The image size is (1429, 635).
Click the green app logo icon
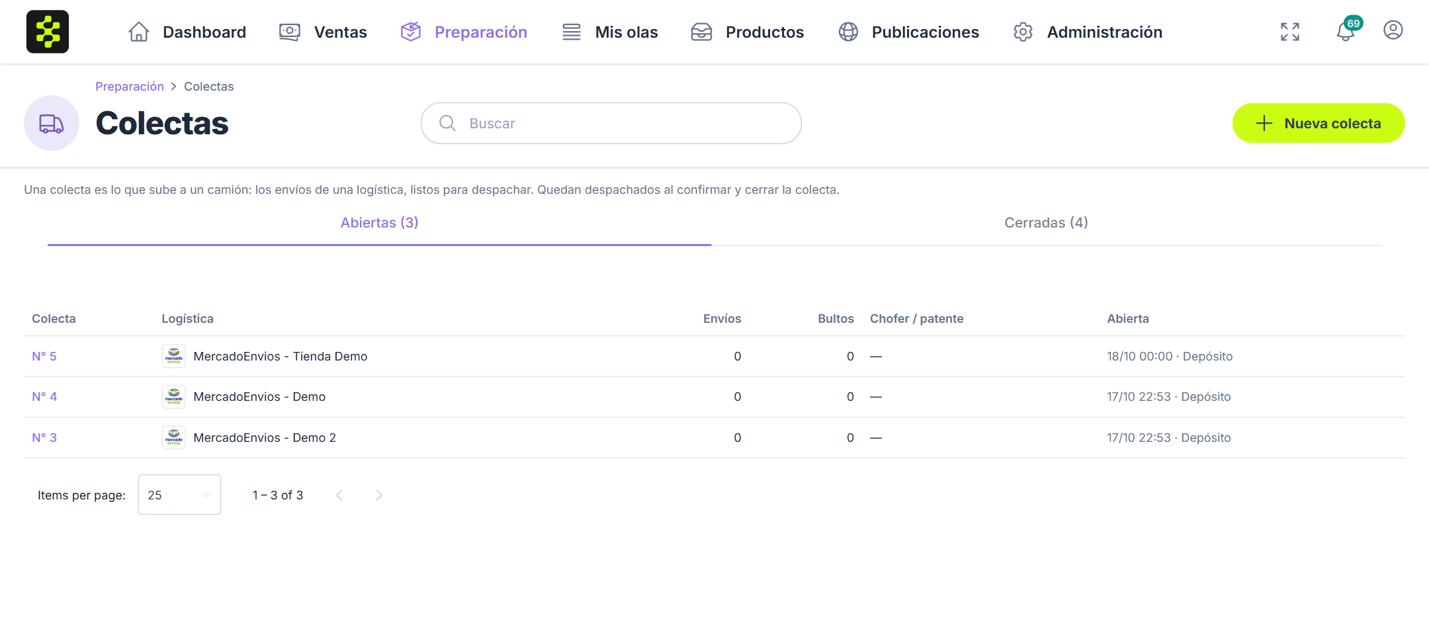coord(48,32)
